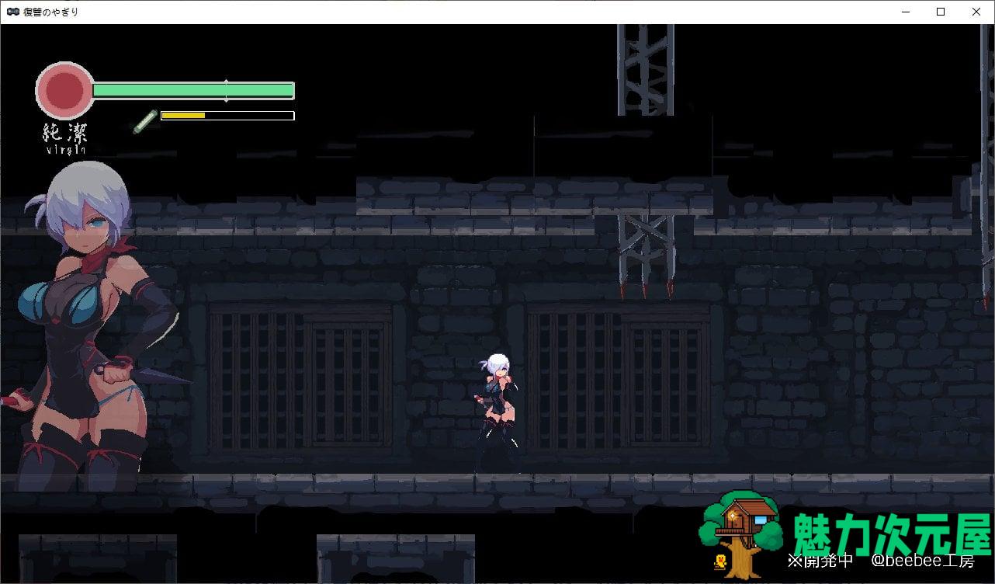Click the small yellow chick icon
The height and width of the screenshot is (584, 995).
coord(721,561)
